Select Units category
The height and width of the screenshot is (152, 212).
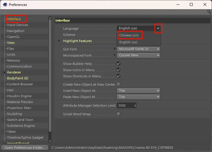point(11,55)
